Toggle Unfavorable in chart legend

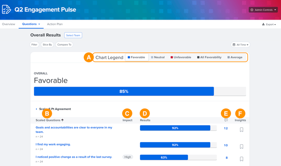(181, 57)
